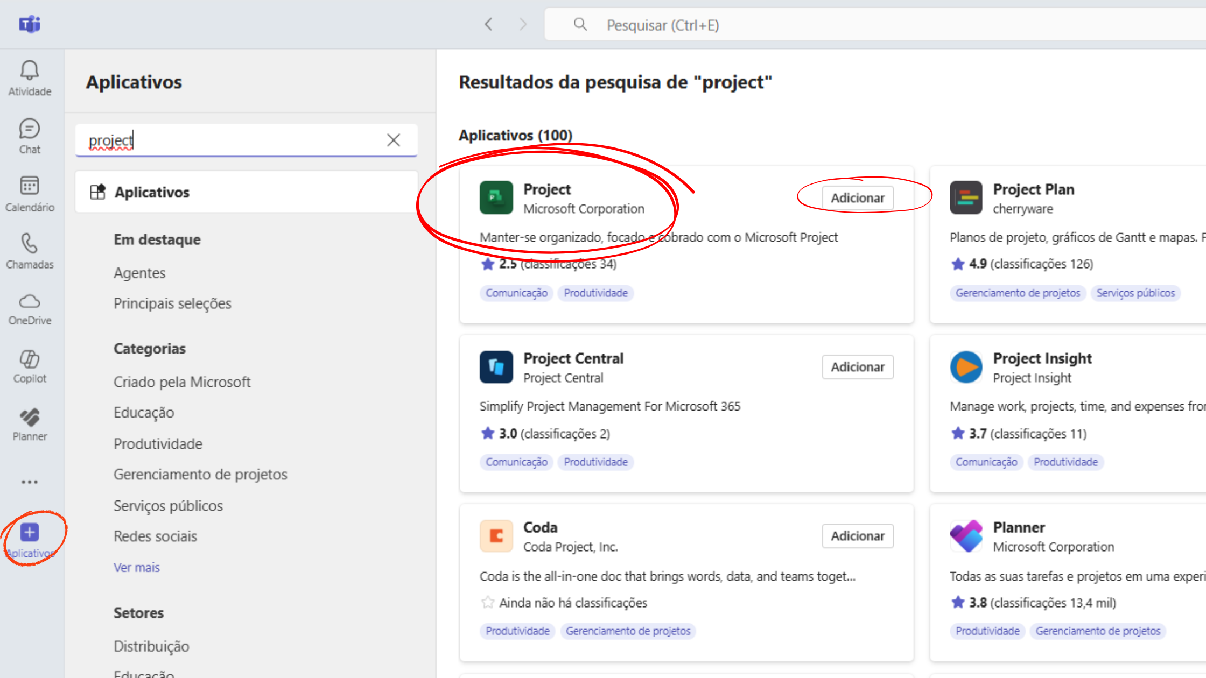Click the star rating on Project Insight
Screen dimensions: 1206x678
click(x=958, y=433)
